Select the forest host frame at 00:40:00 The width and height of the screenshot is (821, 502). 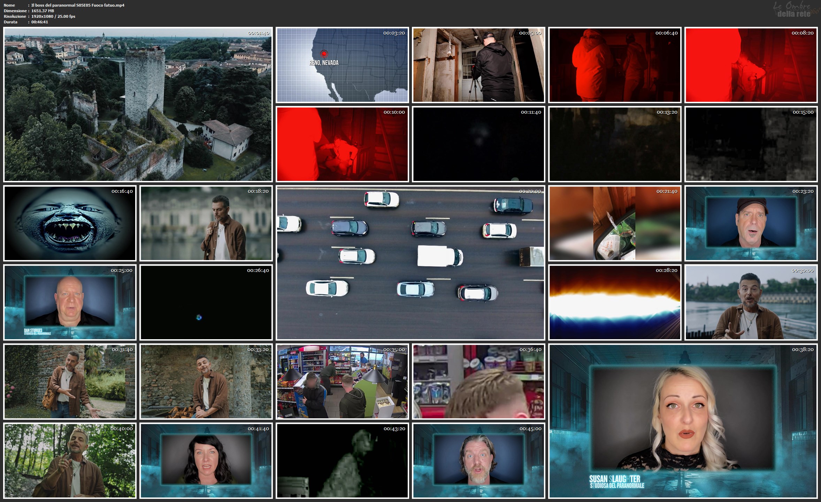(70, 461)
